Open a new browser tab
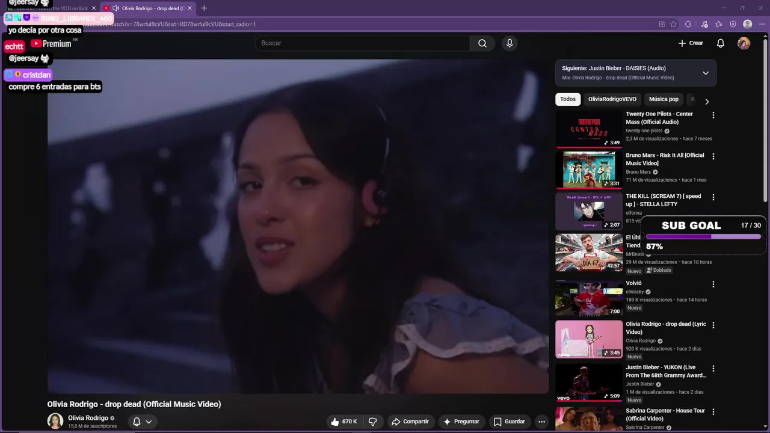The height and width of the screenshot is (433, 770). (204, 8)
